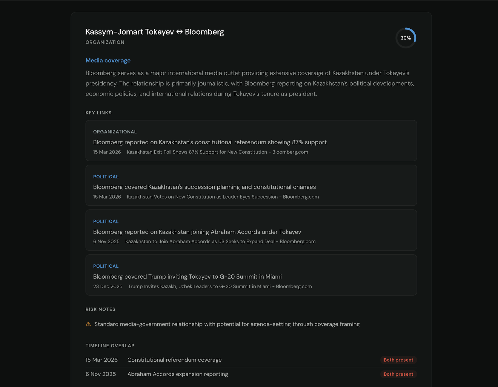
Task: Click the POLITICAL tag on Abraham Accords card
Action: pyautogui.click(x=106, y=222)
